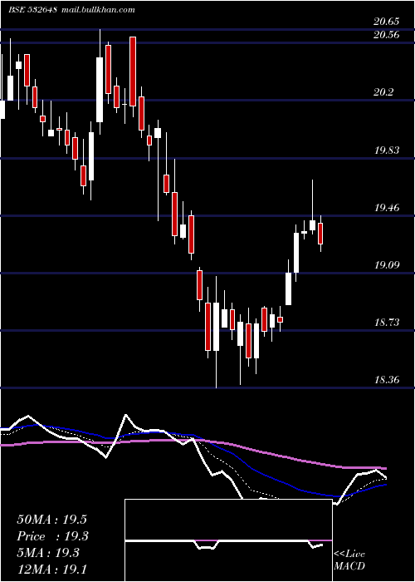
Task: Click the 'BSE 532648 mail.bullkhan.com' header text
Action: 71,10
